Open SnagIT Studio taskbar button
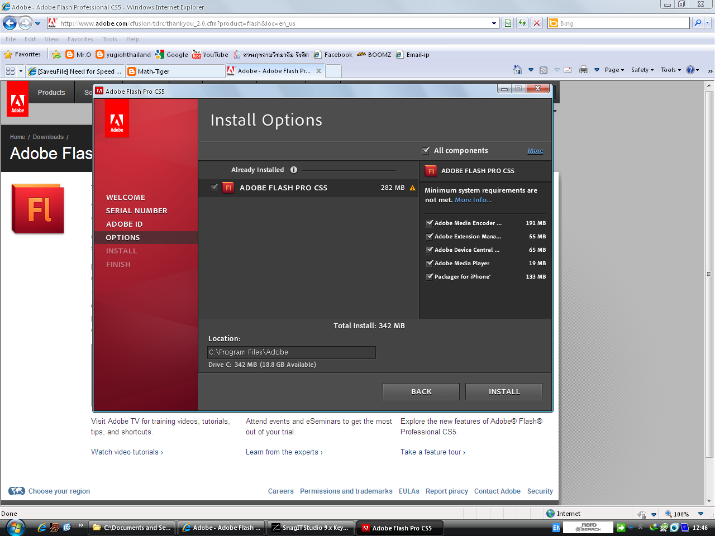715x536 pixels. [311, 528]
